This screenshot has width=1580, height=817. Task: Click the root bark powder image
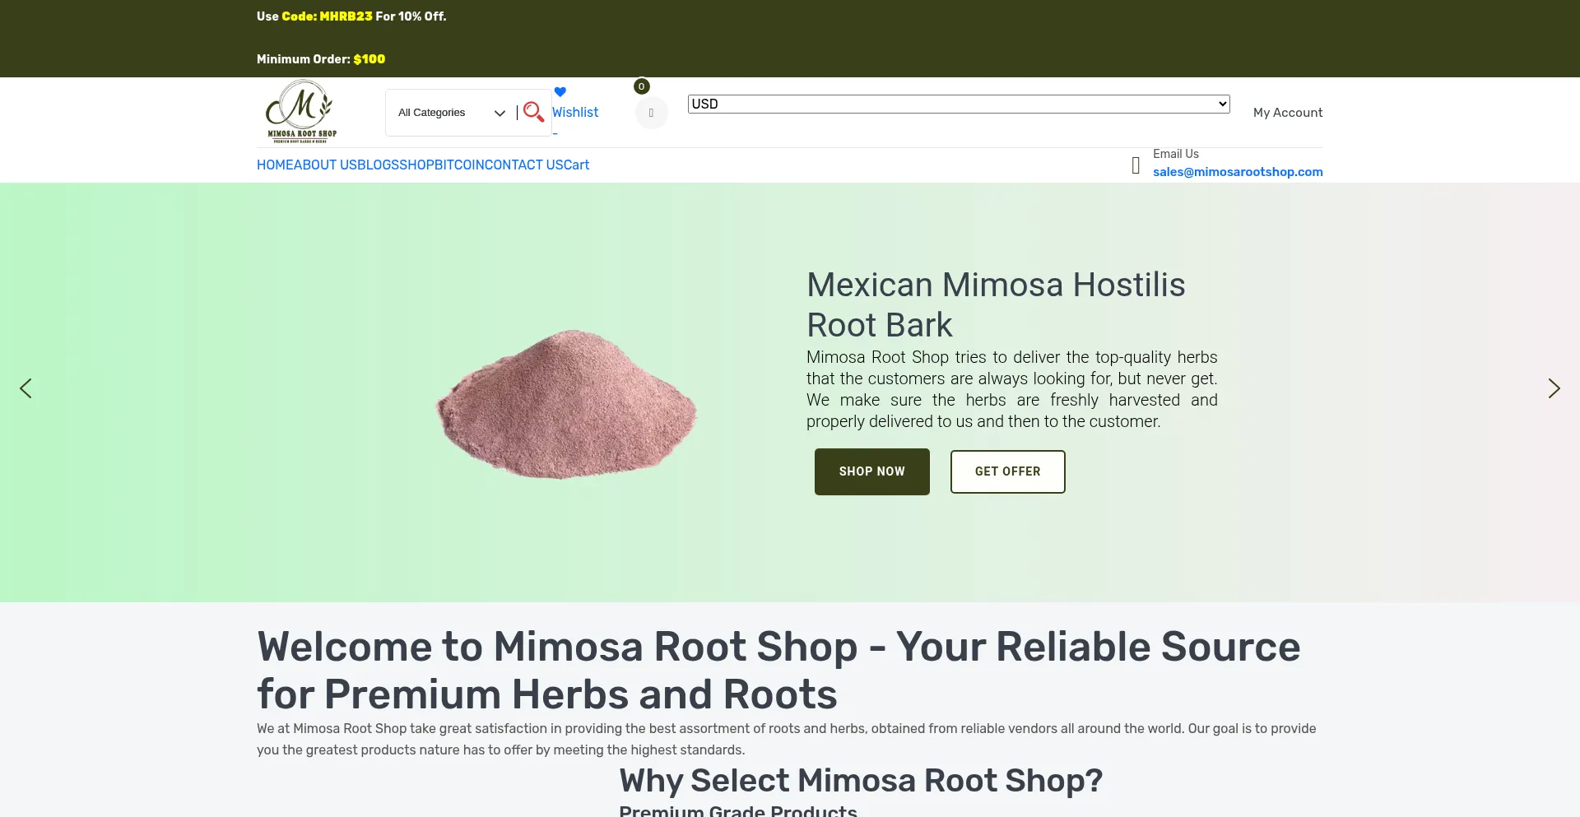(x=566, y=403)
